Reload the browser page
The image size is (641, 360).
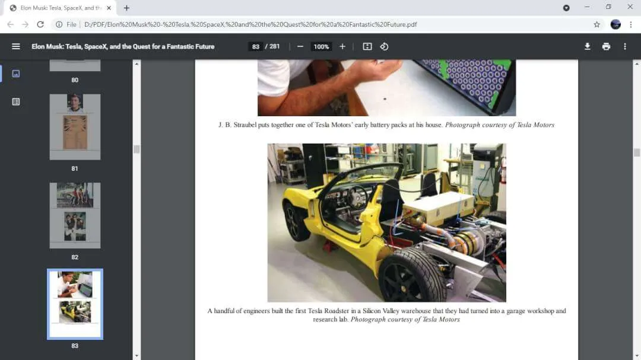(x=40, y=24)
